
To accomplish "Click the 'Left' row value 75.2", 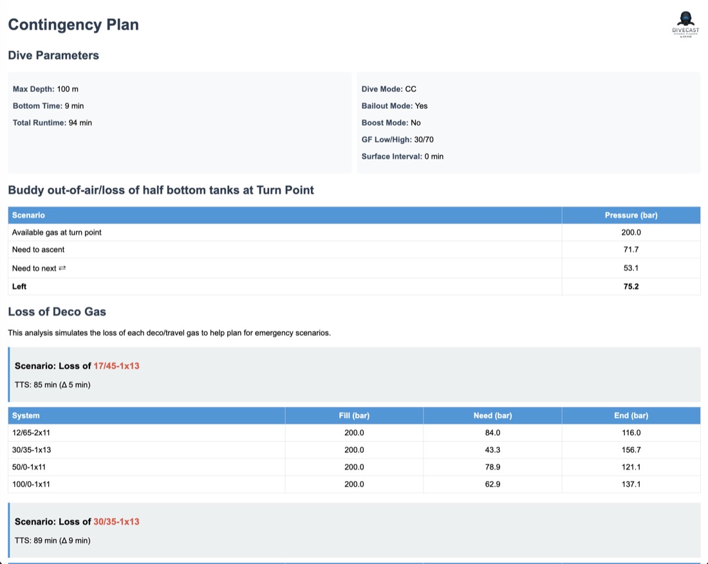I will [631, 287].
